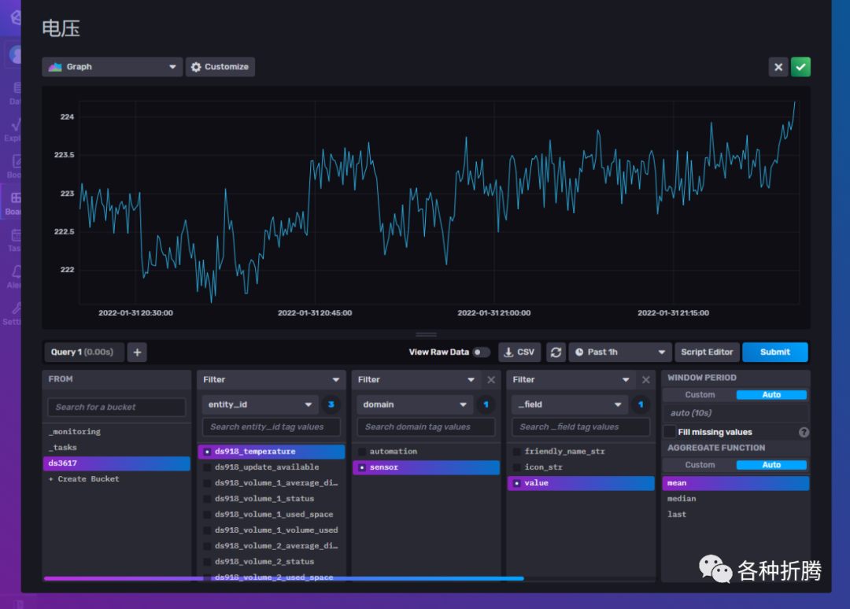
Task: Click Create Bucket in the bucket list
Action: click(116, 479)
